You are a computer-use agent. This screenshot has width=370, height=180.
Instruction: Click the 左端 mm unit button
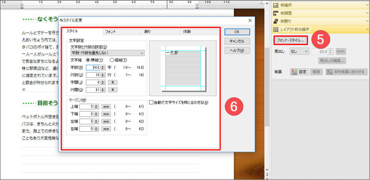pos(106,121)
